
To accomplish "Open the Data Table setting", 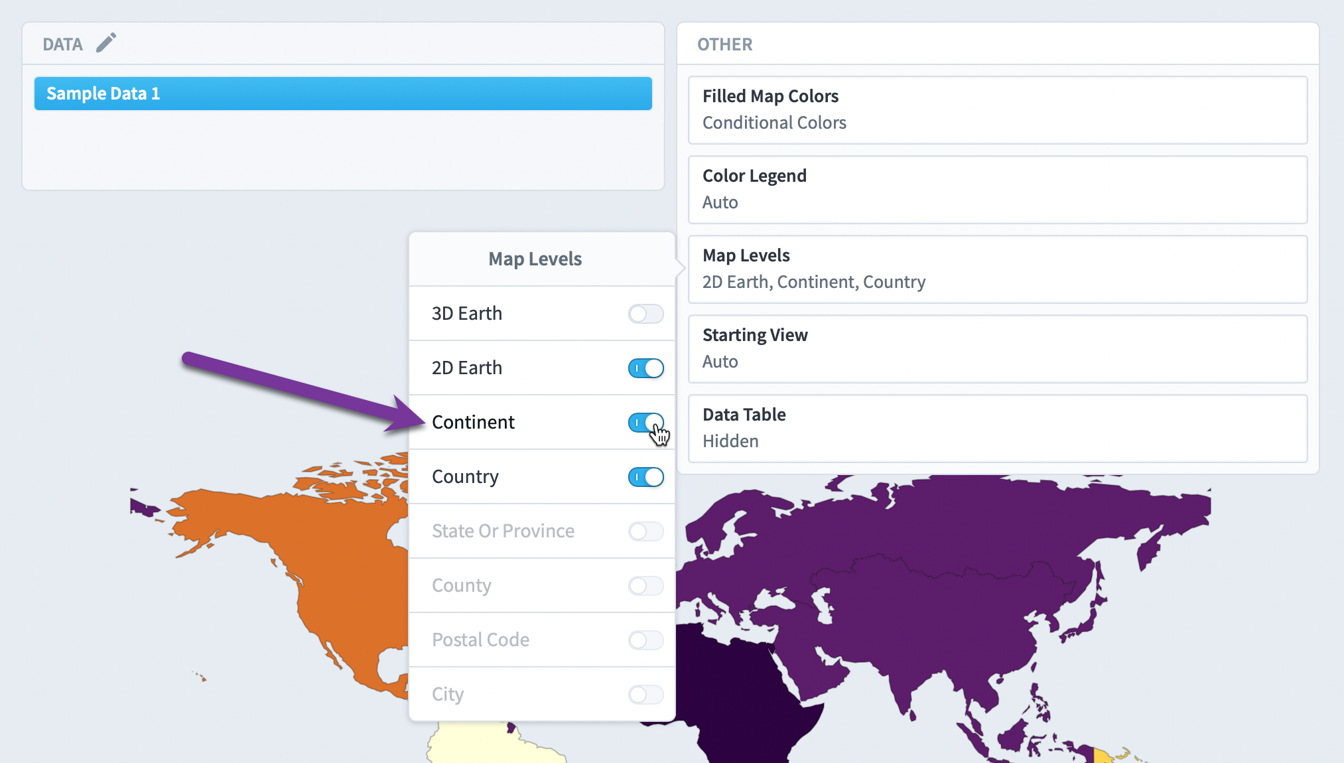I will (x=998, y=429).
